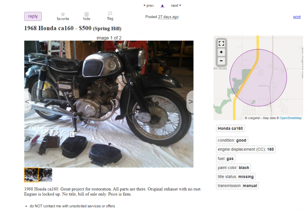This screenshot has height=211, width=308.
Task: Select the first motorcycle thumbnail
Action: click(x=31, y=175)
